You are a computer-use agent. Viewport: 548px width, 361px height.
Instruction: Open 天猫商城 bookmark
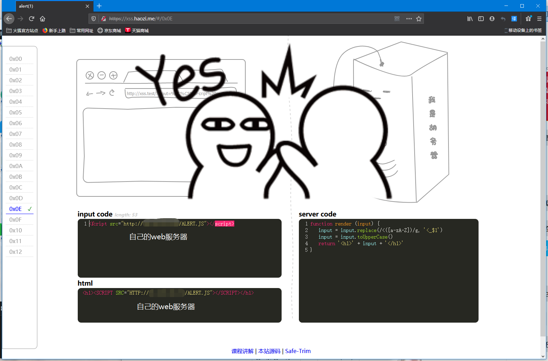coord(137,30)
